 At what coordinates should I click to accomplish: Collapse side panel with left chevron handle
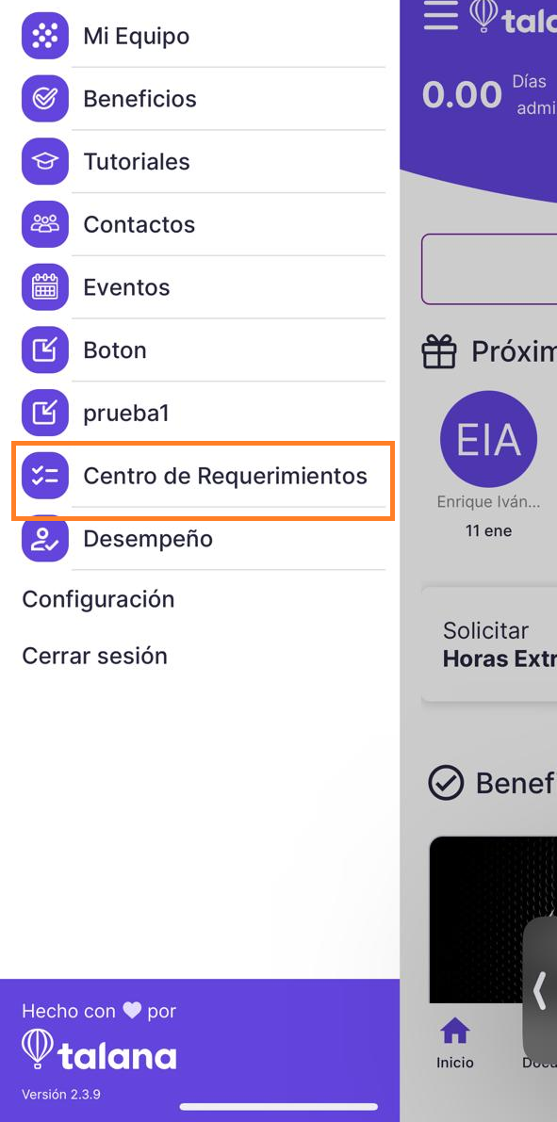click(x=540, y=992)
